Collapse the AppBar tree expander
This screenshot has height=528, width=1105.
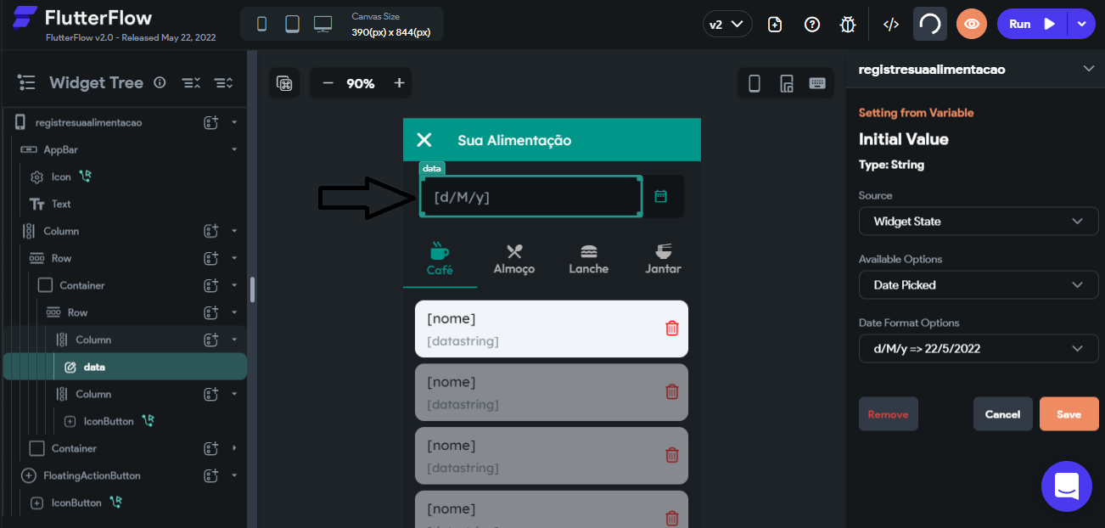(234, 149)
